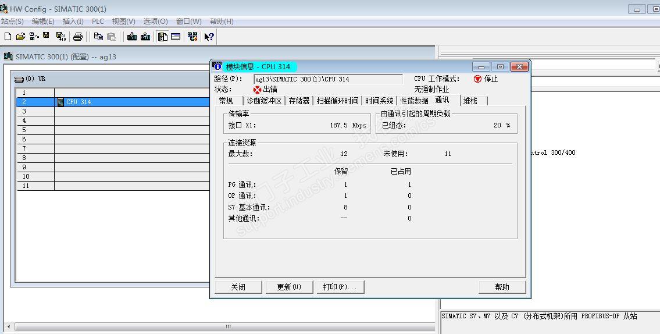Select rack slot 11 row
Viewport: 660px width, 334px height.
click(113, 186)
